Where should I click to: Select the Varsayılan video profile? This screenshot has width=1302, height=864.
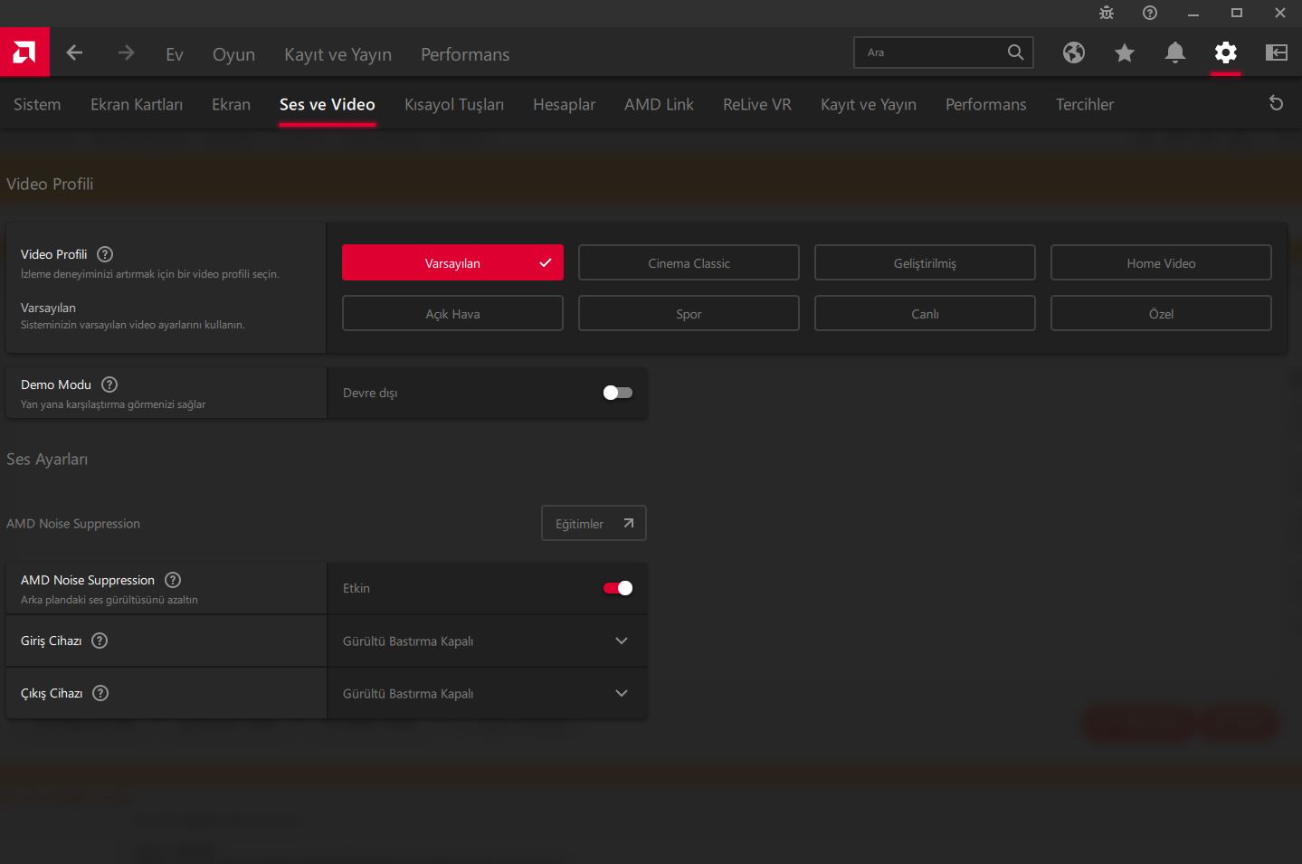coord(452,263)
